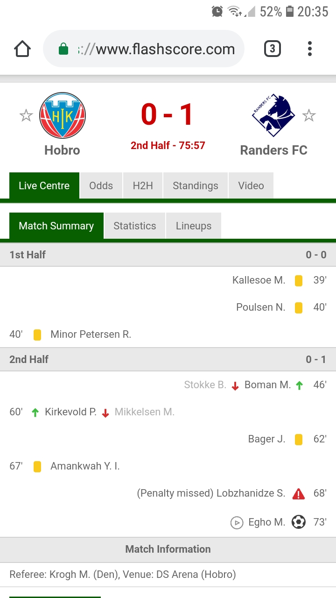Open the tab switcher showing 3 tabs
Viewport: 336px width, 598px height.
click(273, 49)
